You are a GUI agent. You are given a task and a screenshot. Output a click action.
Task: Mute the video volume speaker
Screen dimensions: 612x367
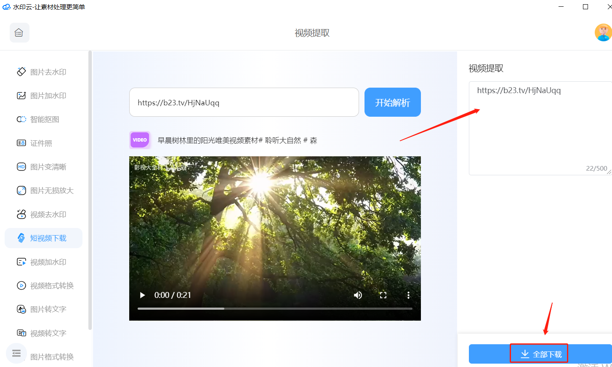pyautogui.click(x=358, y=295)
